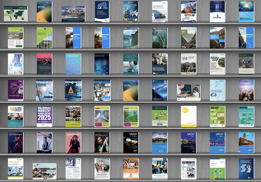Viewport: 261px width, 182px height.
Task: Open the winding mountain road cover
Action: [160, 38]
